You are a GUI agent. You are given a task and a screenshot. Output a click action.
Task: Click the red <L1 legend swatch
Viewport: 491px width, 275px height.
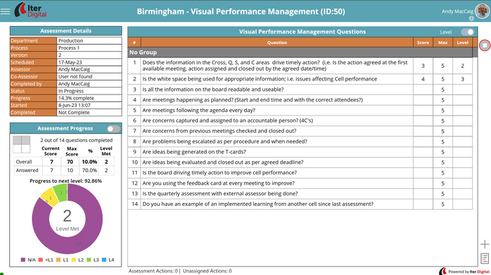41,260
